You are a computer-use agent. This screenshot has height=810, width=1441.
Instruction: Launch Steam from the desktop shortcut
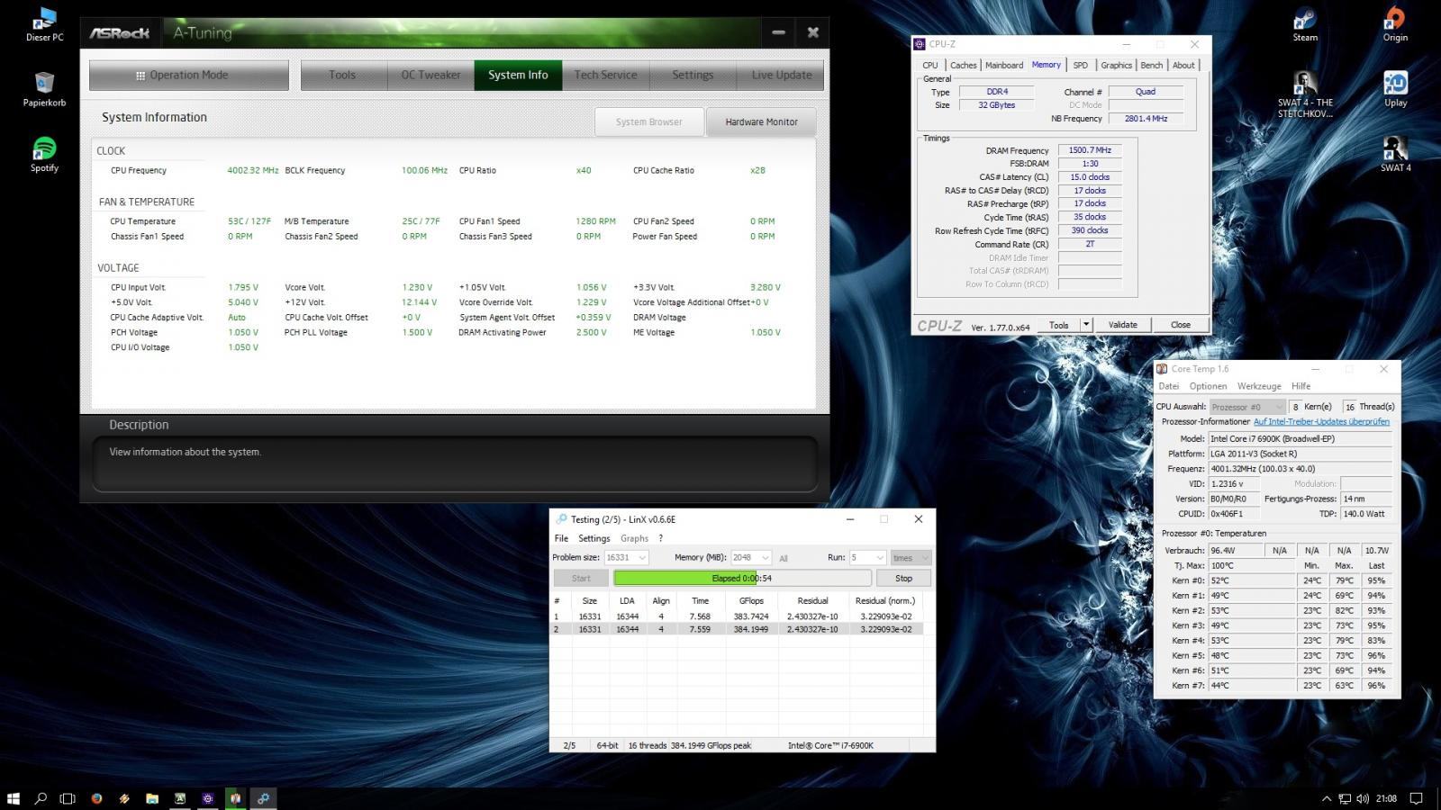point(1305,25)
